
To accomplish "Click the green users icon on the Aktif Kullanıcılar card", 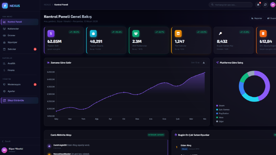I will [136, 33].
